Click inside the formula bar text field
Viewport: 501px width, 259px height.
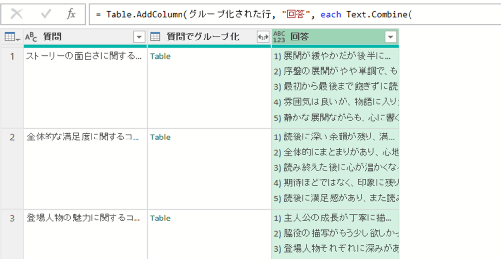point(294,15)
